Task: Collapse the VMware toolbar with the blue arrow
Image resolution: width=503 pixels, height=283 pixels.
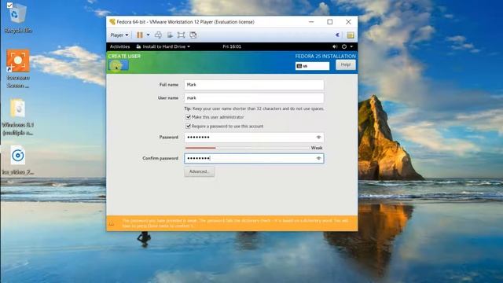Action: pos(337,35)
